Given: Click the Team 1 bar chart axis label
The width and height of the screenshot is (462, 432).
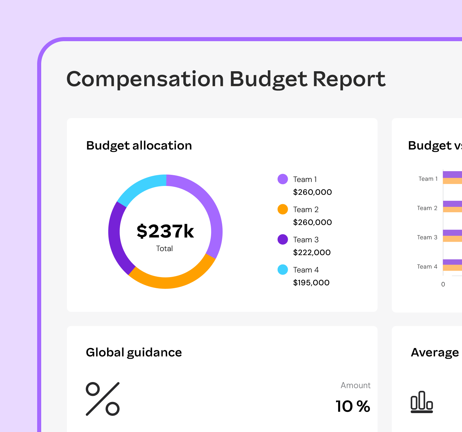Looking at the screenshot, I should [x=428, y=179].
